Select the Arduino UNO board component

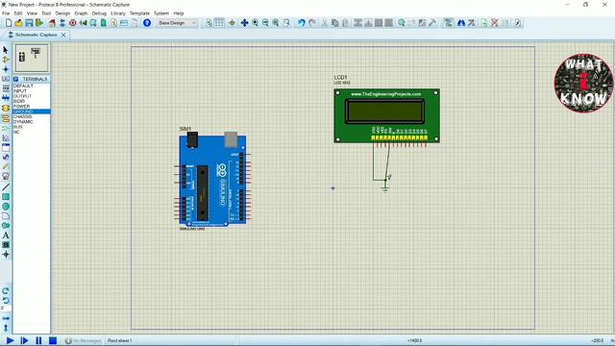(x=212, y=181)
